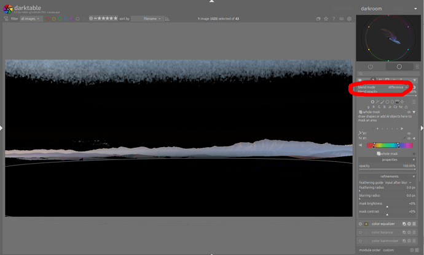Close the whole mask group
Viewport: 424px width, 255px height.
click(414, 153)
